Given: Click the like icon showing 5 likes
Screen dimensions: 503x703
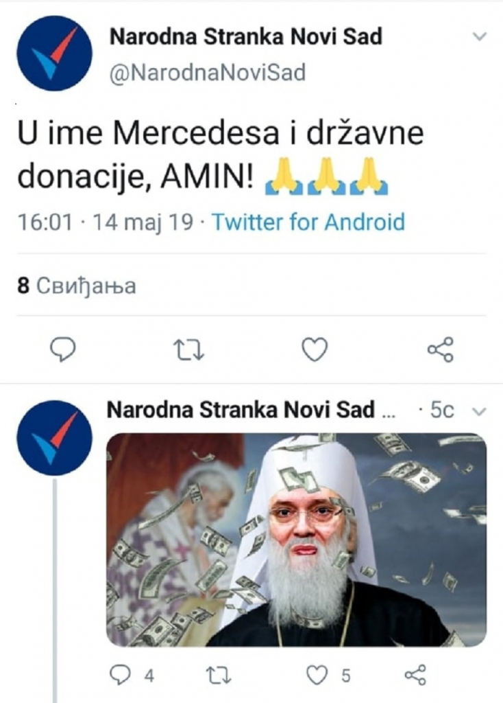Looking at the screenshot, I should pos(319,675).
